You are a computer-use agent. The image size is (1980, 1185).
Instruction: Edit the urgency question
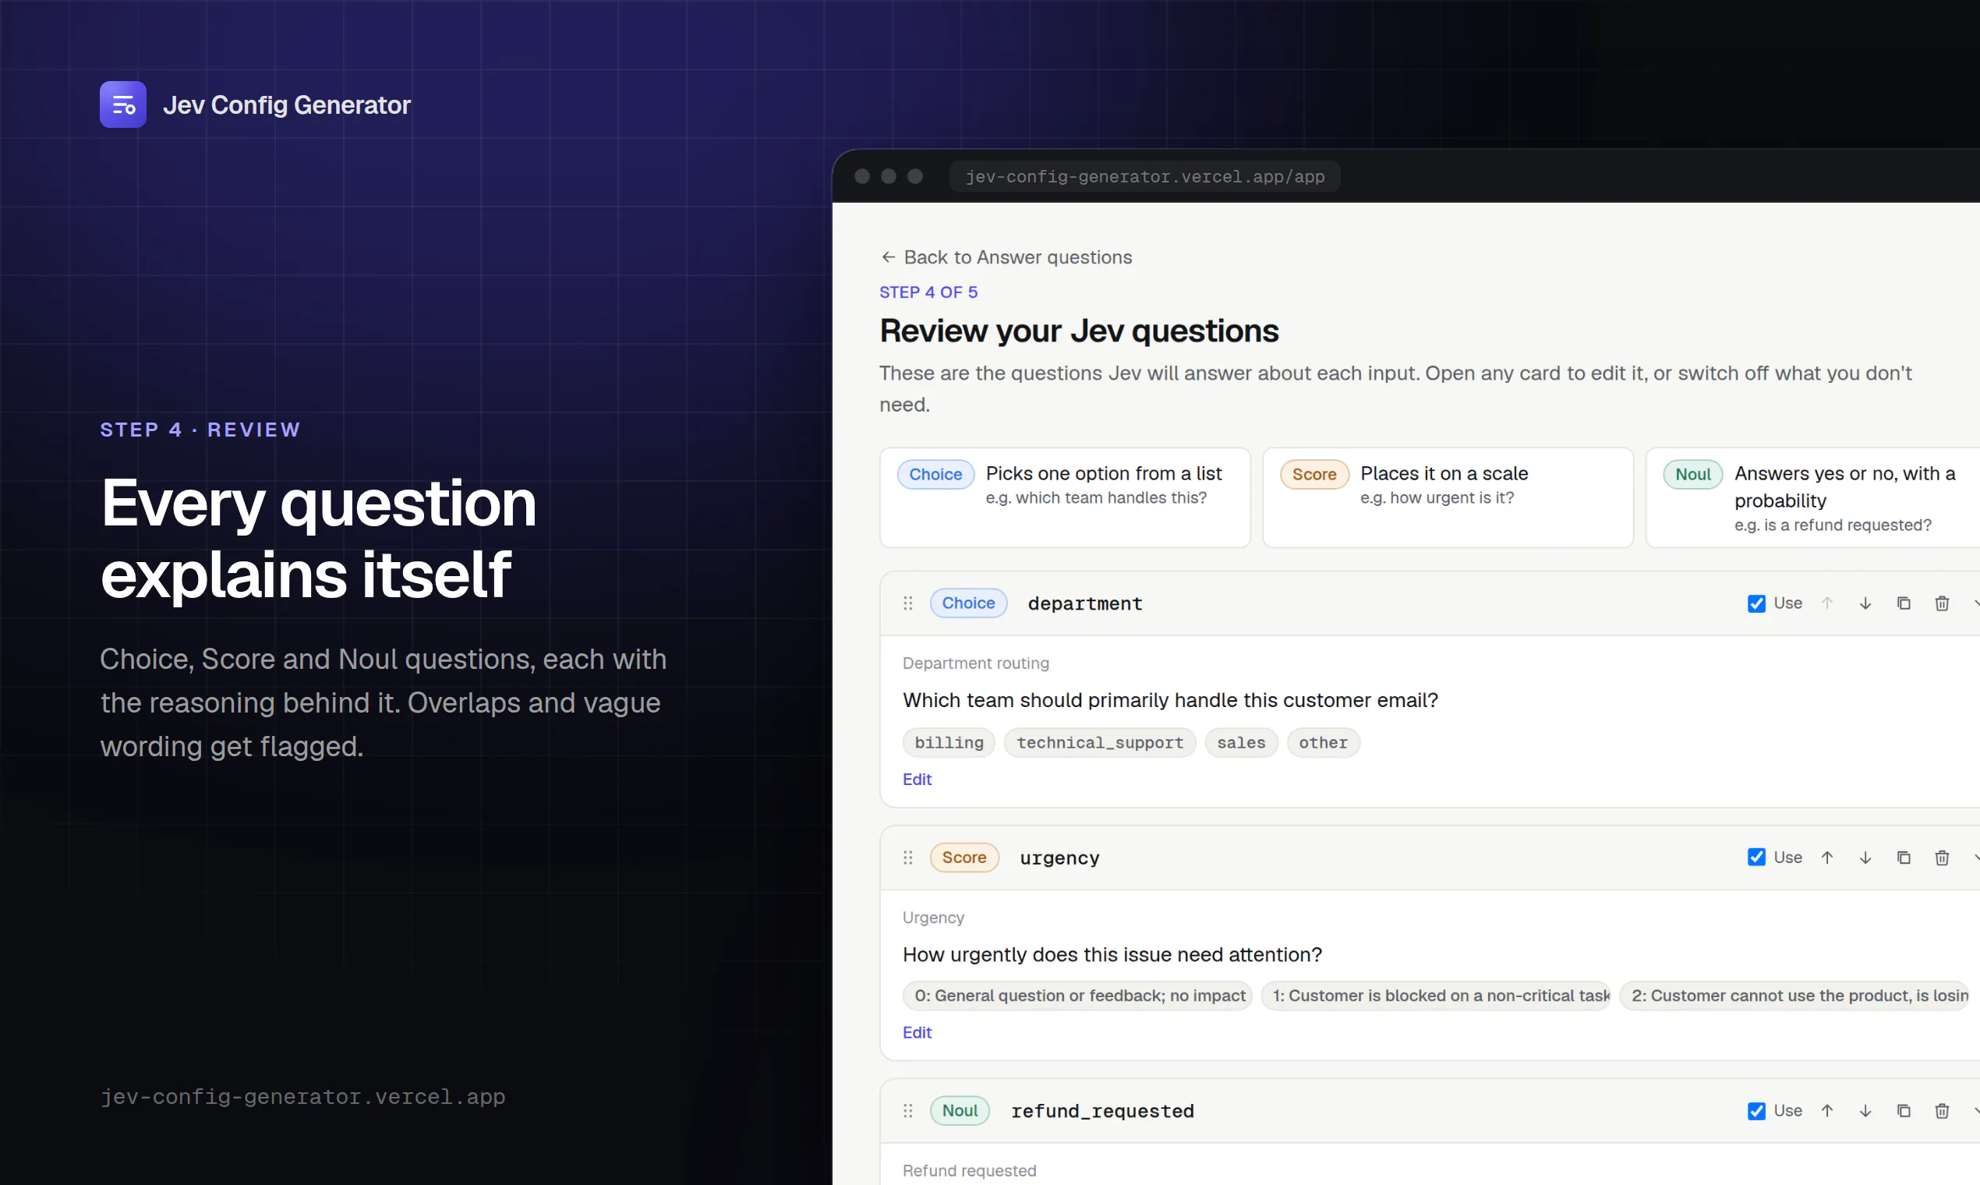917,1032
